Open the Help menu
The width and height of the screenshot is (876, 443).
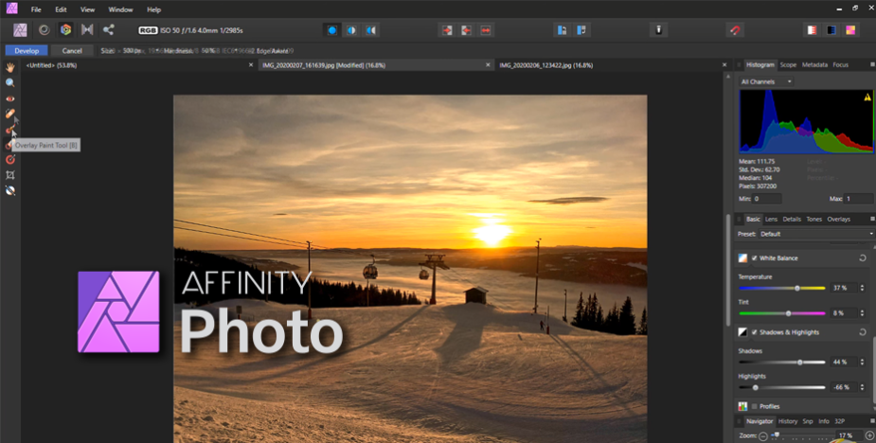[x=153, y=9]
